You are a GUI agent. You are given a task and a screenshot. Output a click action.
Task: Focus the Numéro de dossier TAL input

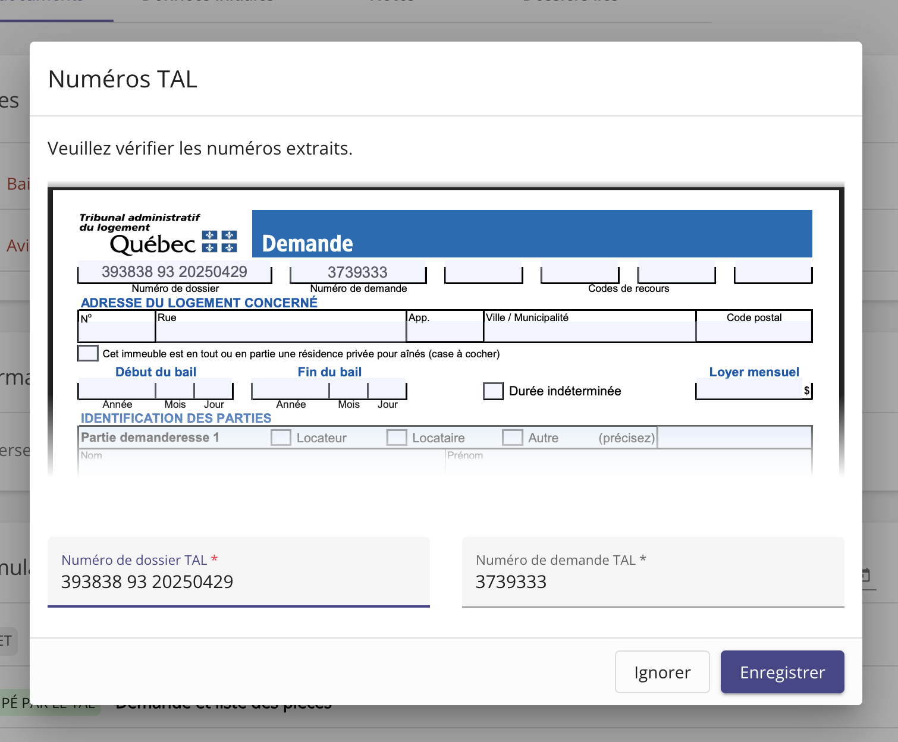coord(238,581)
